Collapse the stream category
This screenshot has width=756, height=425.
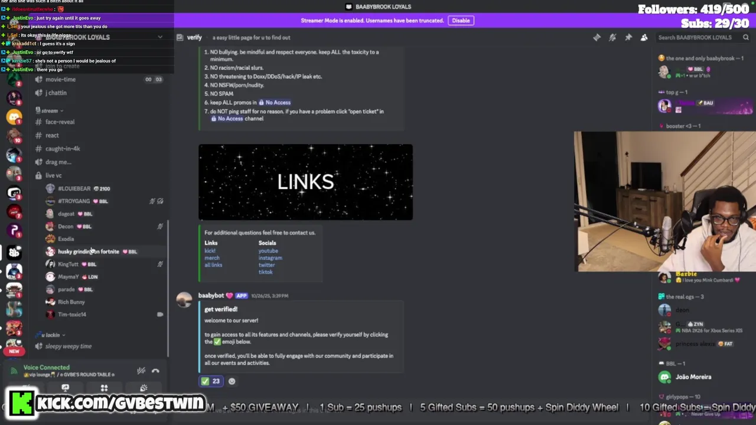[50, 110]
